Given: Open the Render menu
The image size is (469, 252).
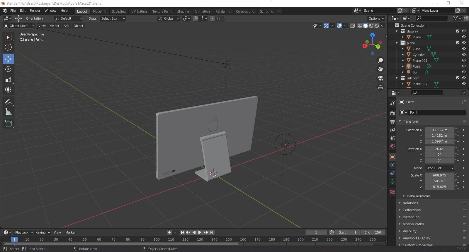Looking at the screenshot, I should click(35, 11).
